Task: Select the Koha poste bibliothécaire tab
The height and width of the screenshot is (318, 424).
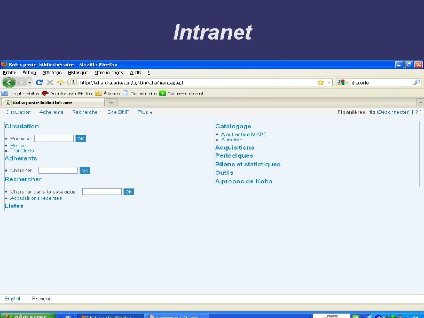Action: click(x=53, y=103)
